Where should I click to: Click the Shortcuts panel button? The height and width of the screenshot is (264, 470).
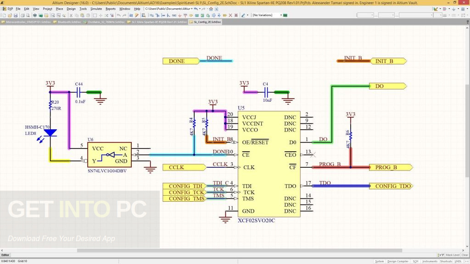tap(446, 261)
